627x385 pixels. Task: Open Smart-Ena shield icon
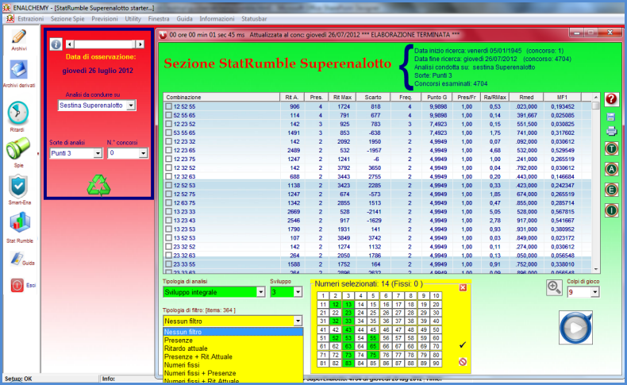point(18,187)
